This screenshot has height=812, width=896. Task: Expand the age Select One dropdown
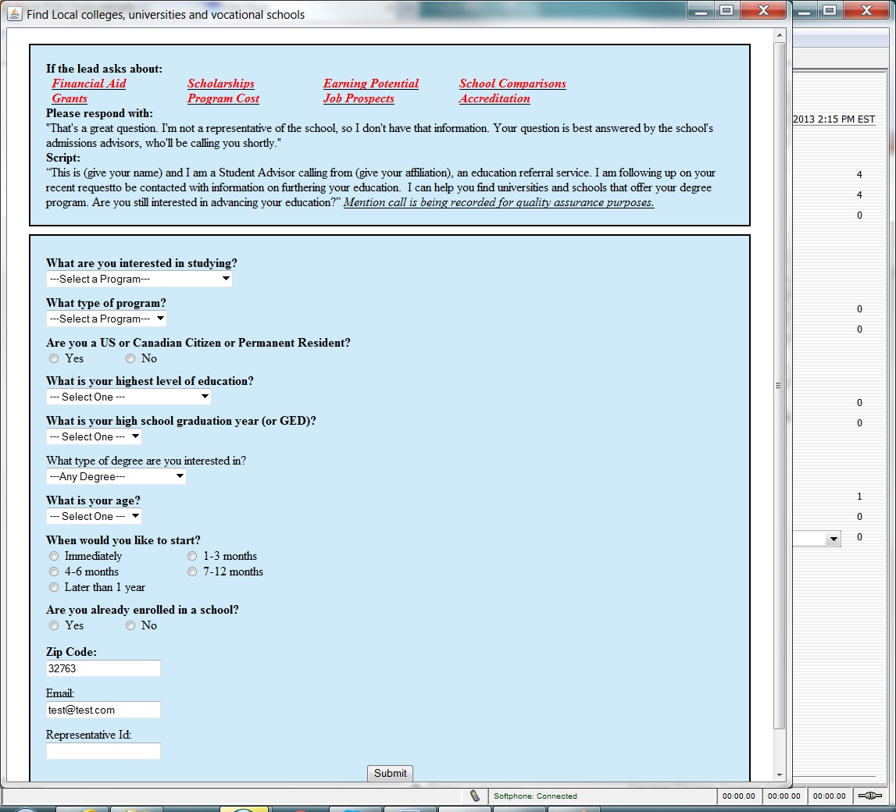tap(94, 516)
